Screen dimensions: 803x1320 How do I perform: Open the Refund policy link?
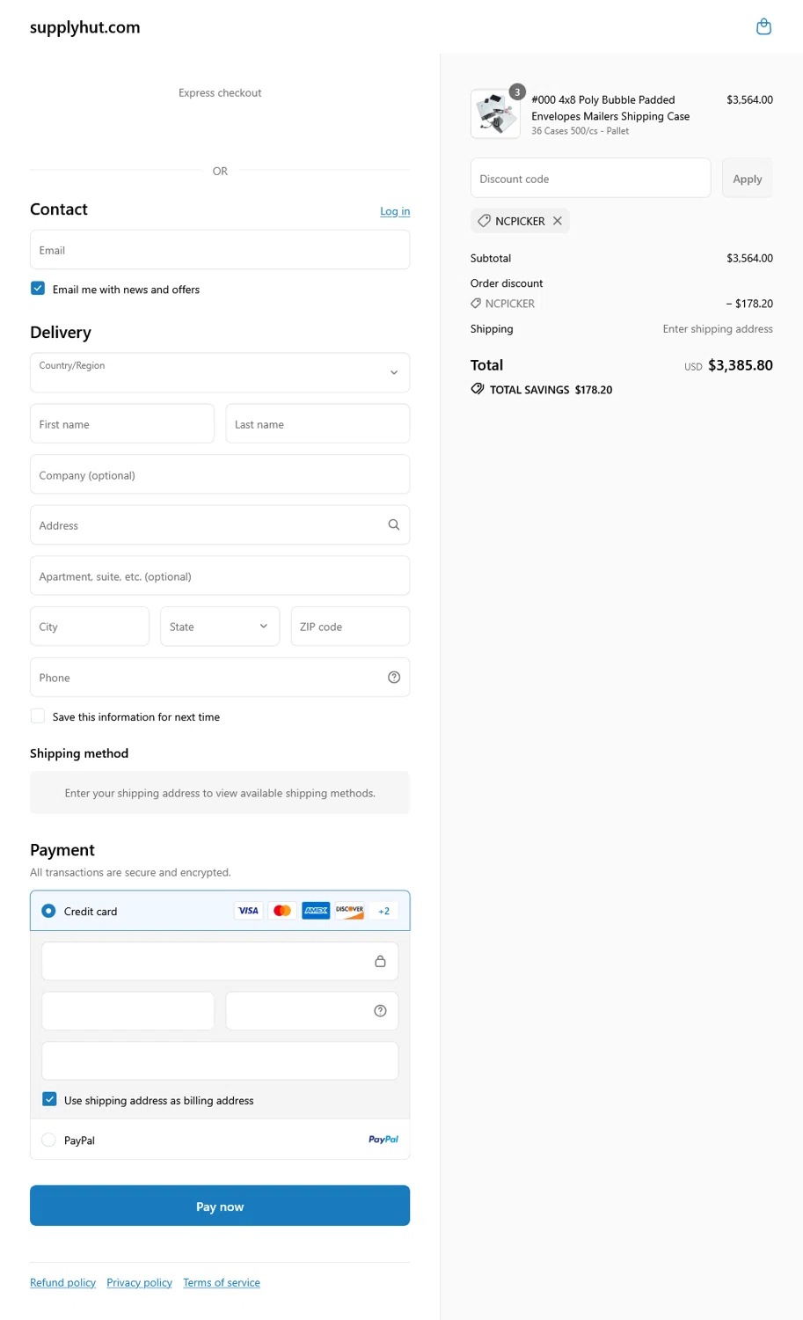point(62,1282)
